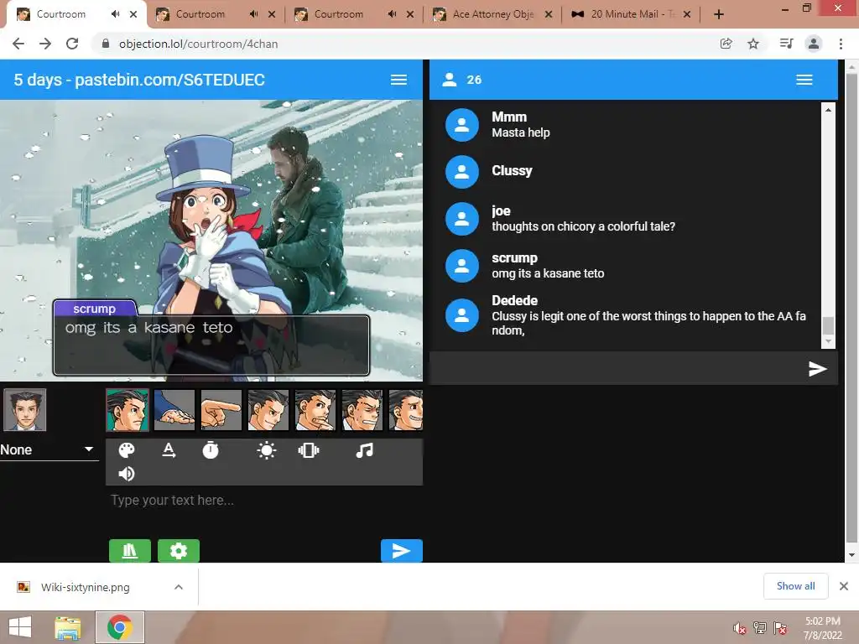Choose the thinking Phoenix pose
Screen dimensions: 859x644
(x=315, y=409)
